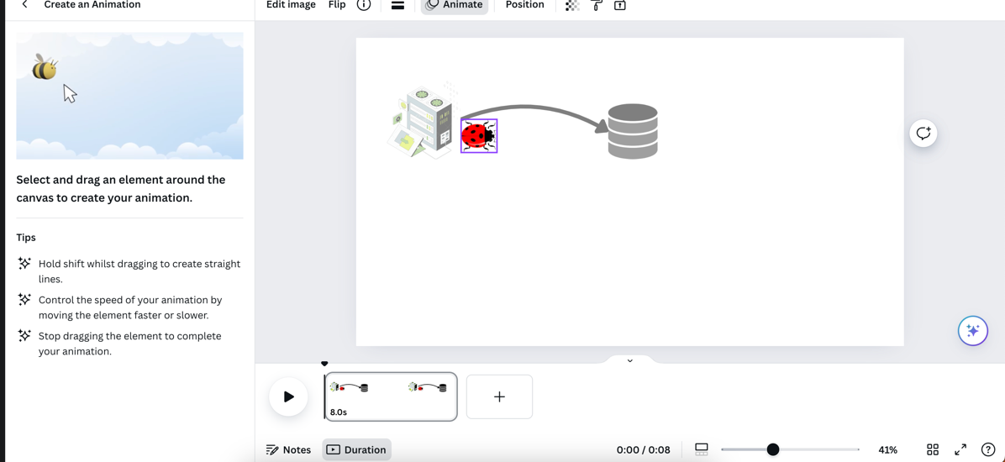The image size is (1005, 462).
Task: Open the Notes panel
Action: pyautogui.click(x=288, y=450)
